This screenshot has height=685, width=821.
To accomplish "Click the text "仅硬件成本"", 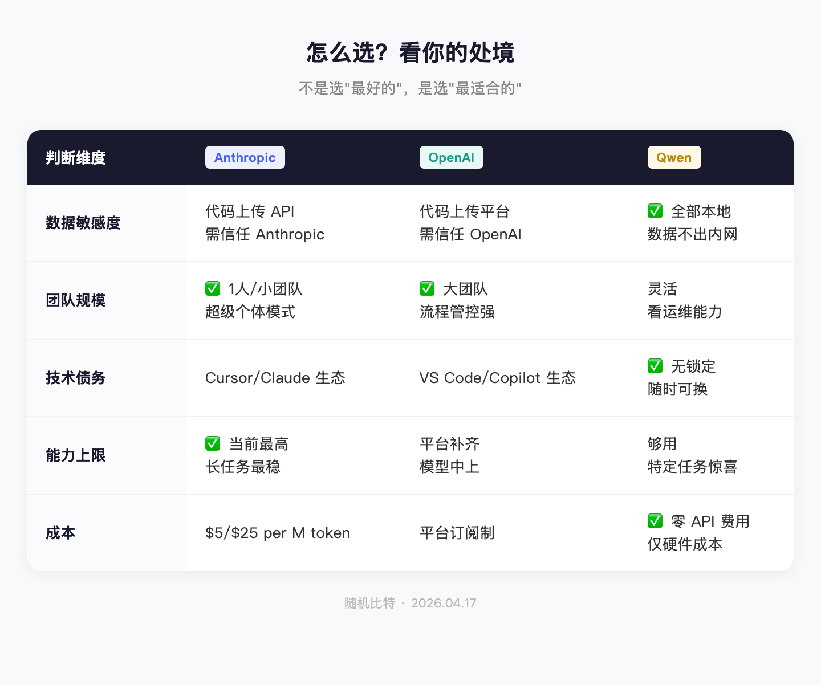I will pyautogui.click(x=685, y=544).
